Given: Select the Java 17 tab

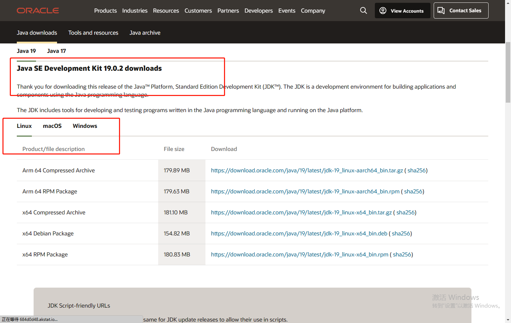Looking at the screenshot, I should (56, 51).
